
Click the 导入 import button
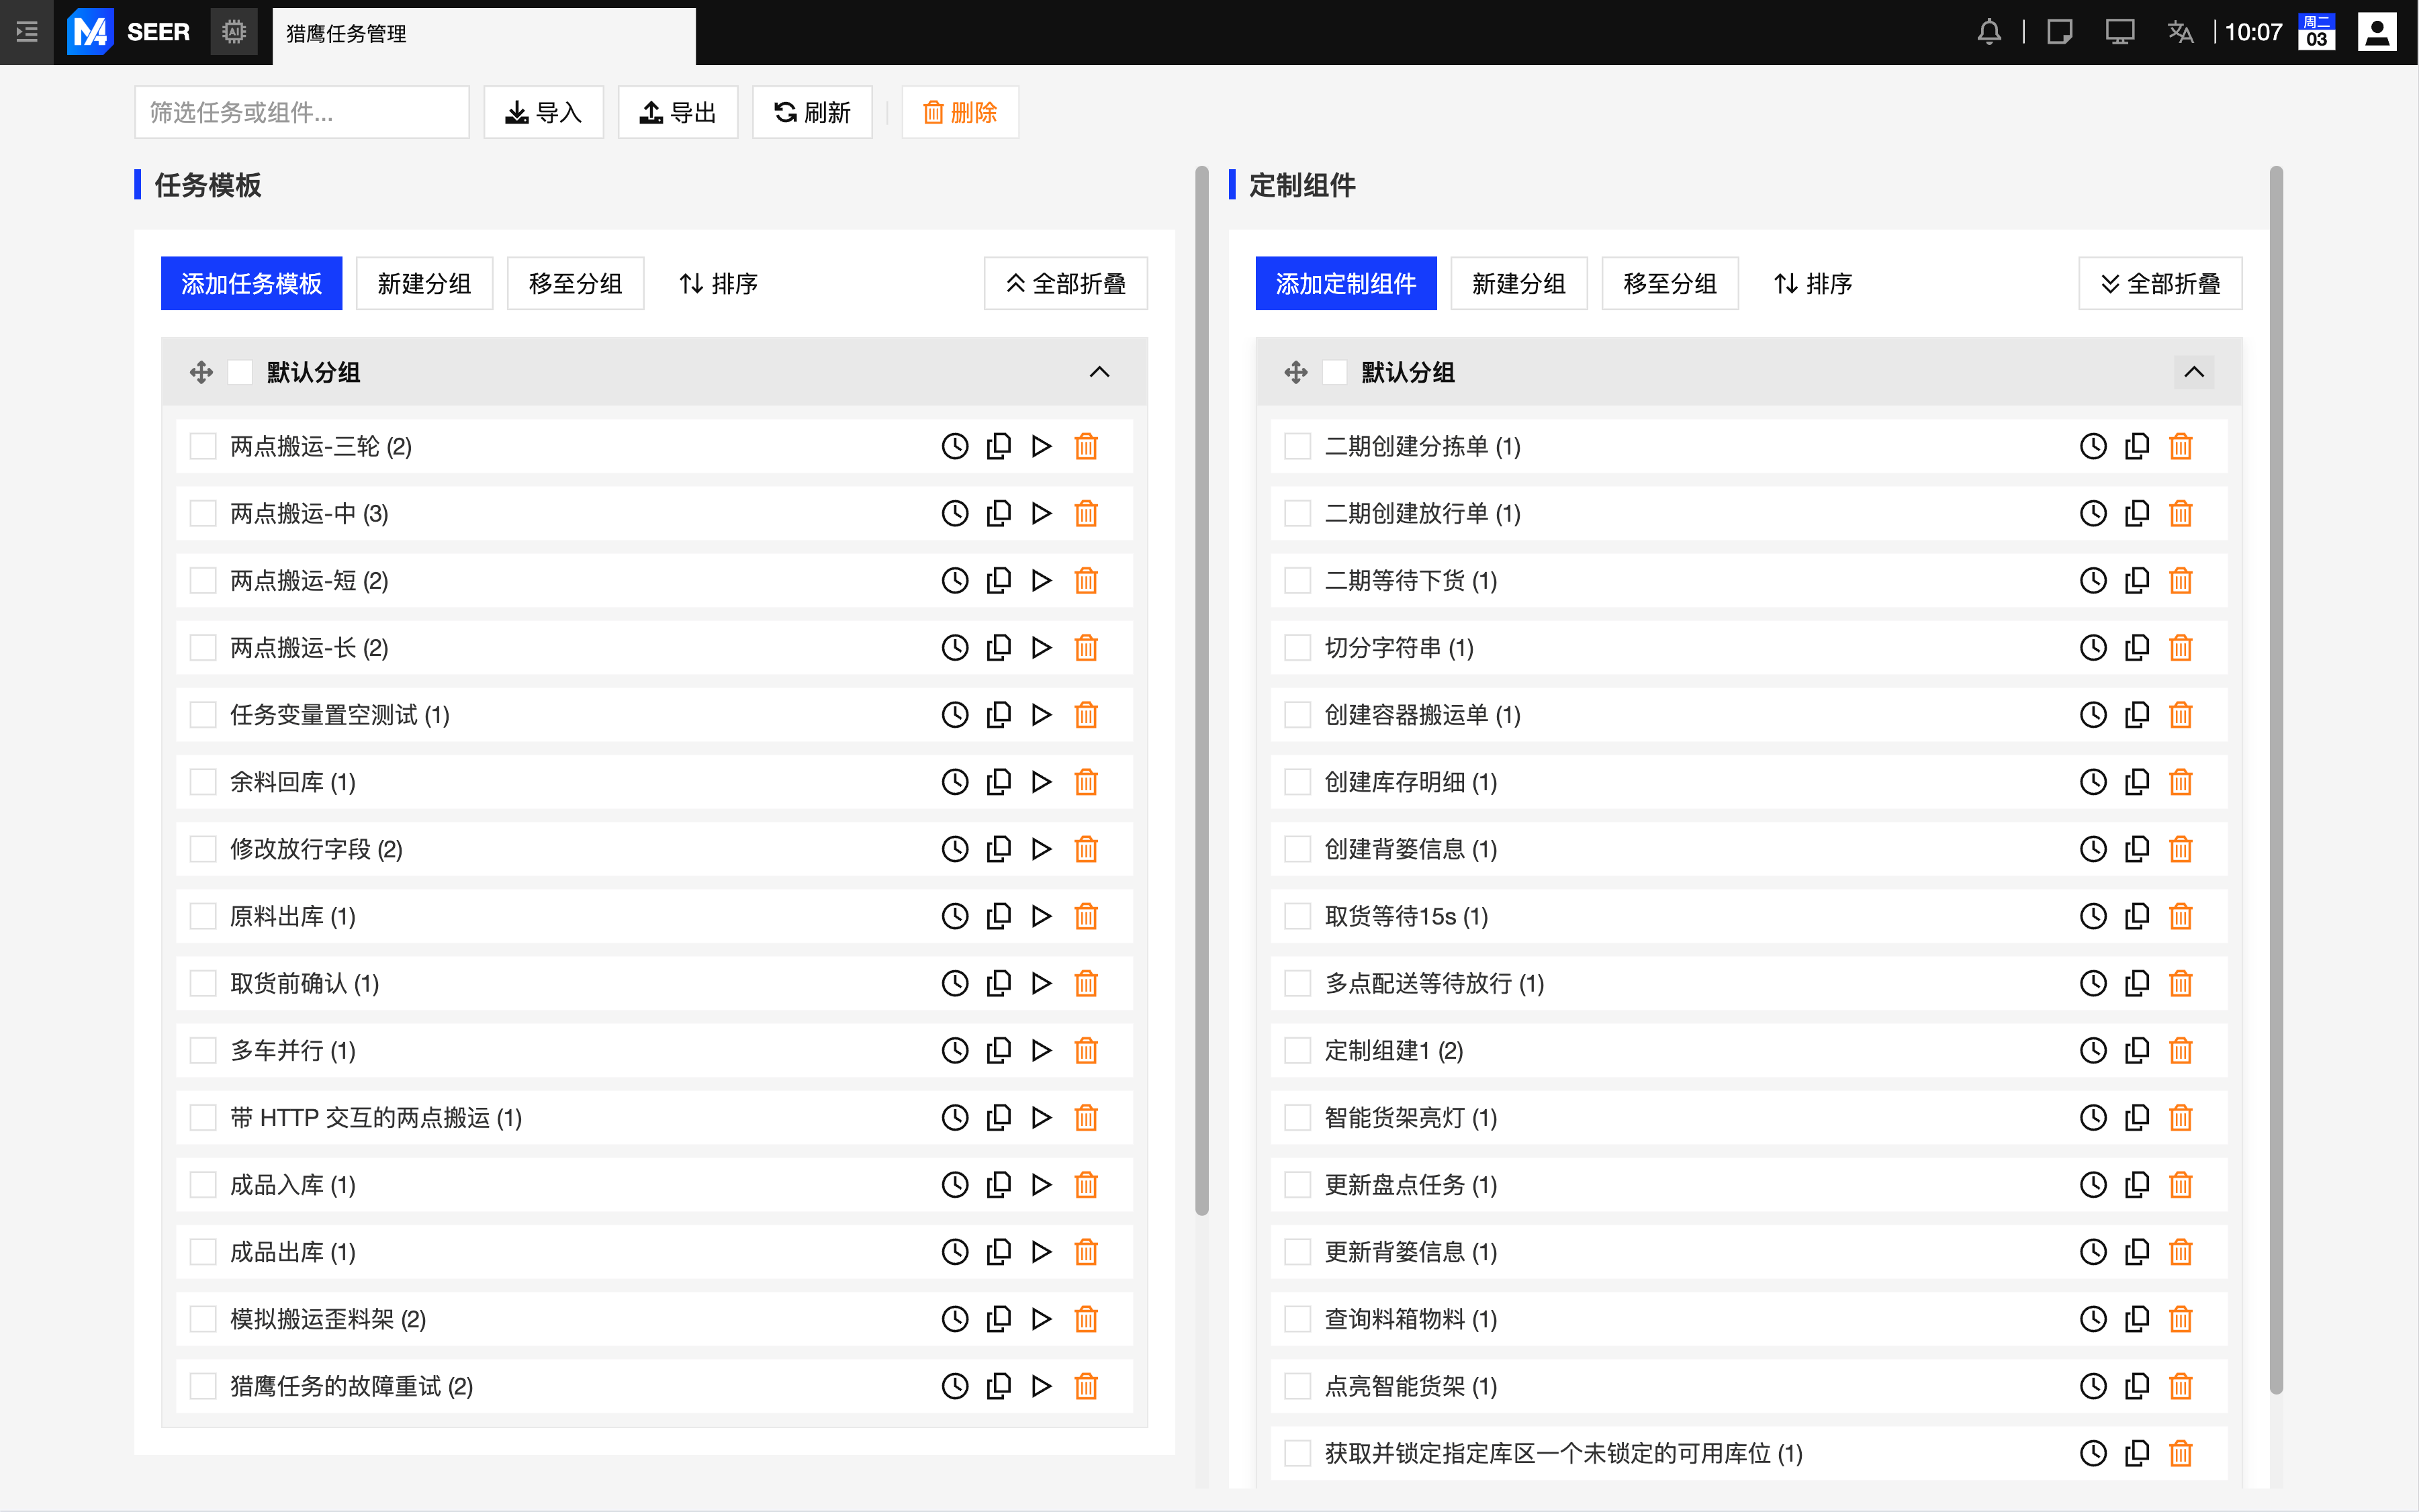click(x=543, y=112)
